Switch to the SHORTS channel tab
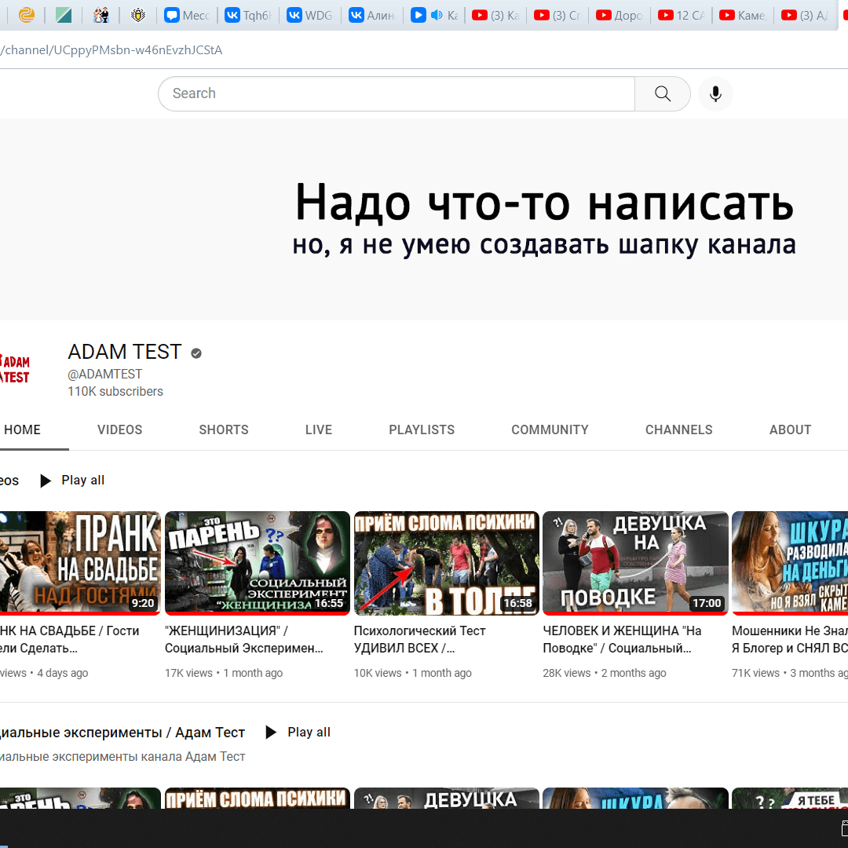848x848 pixels. click(223, 430)
